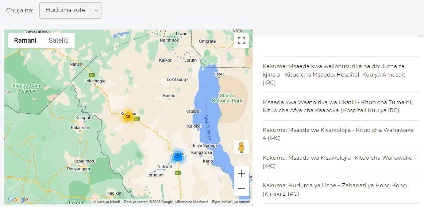Open Msaada wa Kisaikolojia Kituo cha Wanawake 4
Viewport: 424px width, 207px height.
pos(340,134)
